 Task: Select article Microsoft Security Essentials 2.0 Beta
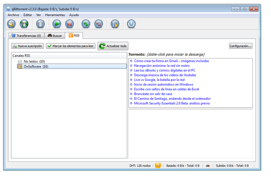coord(172,103)
